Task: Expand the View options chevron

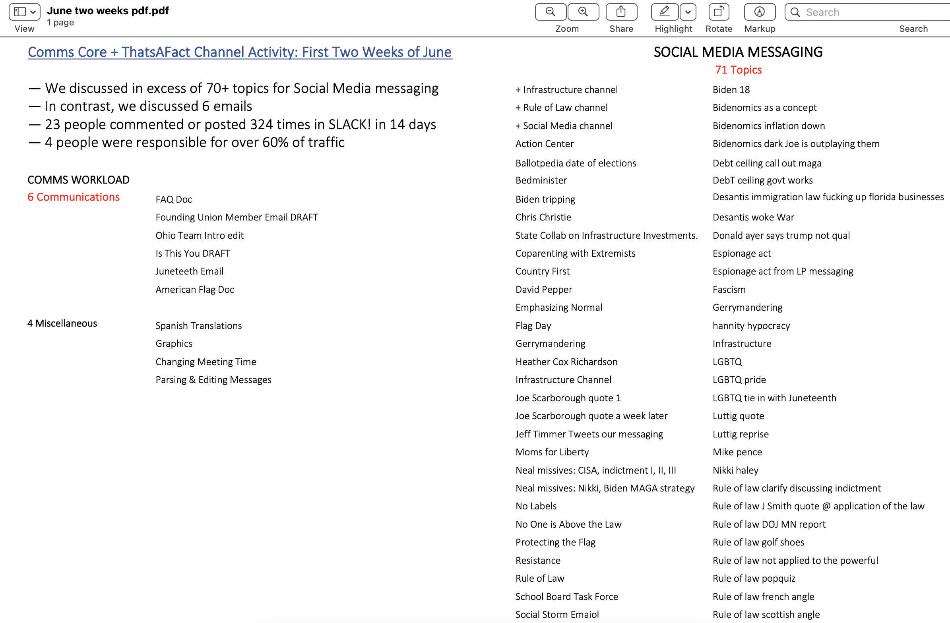Action: [x=33, y=12]
